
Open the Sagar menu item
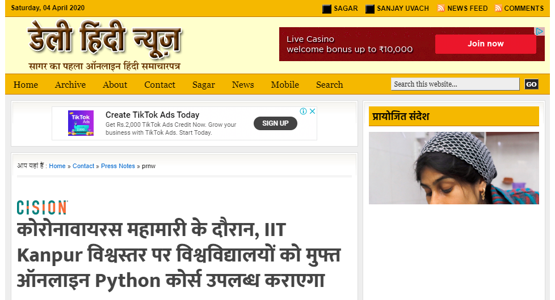click(x=204, y=85)
